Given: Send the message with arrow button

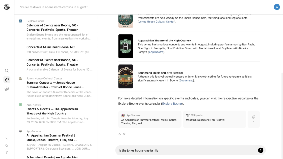Looking at the screenshot, I should (x=260, y=150).
